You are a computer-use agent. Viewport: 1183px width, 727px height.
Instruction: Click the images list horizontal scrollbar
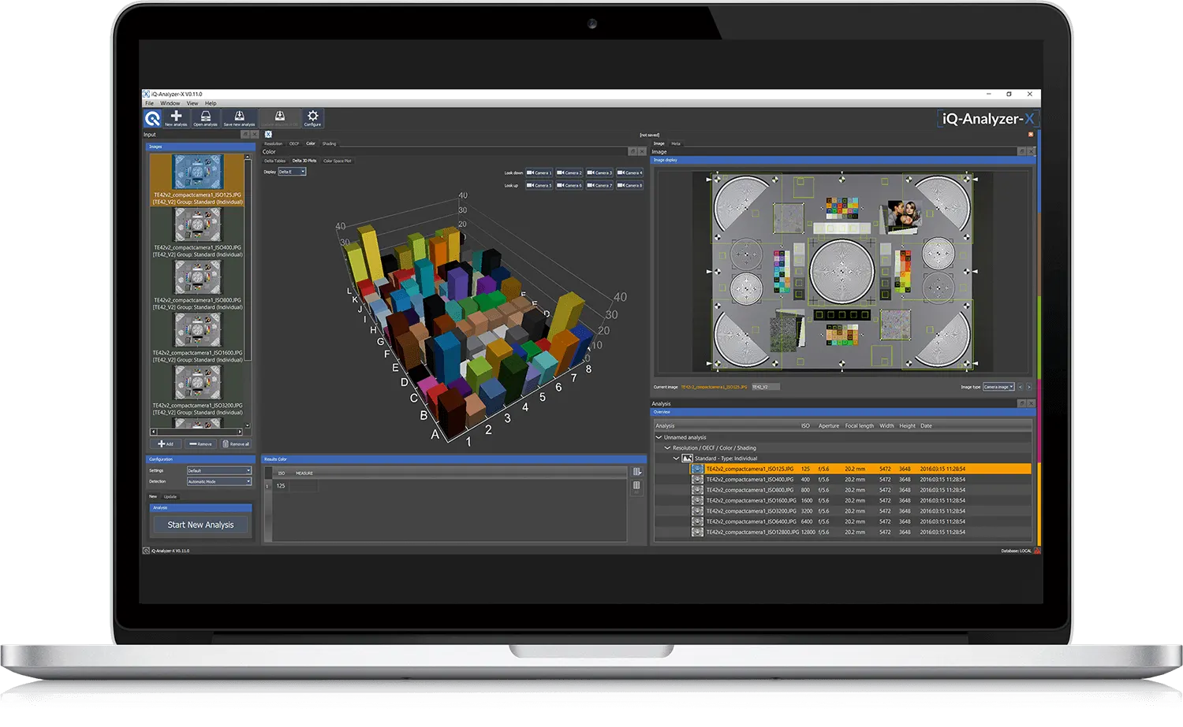[198, 432]
